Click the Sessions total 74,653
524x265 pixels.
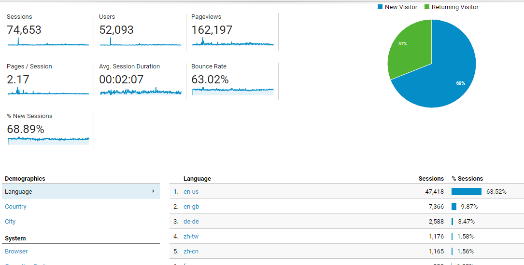click(x=24, y=30)
